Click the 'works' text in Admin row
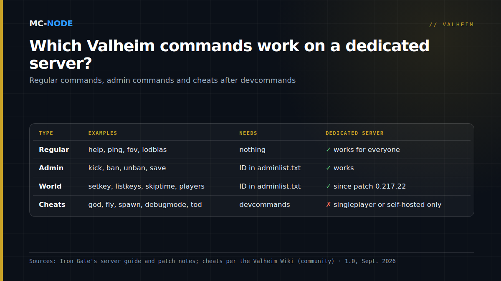This screenshot has width=501, height=281. (x=344, y=168)
